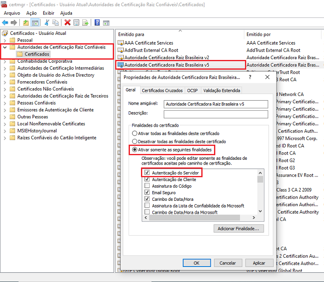
Task: Expand the Pessoal folder tree node
Action: click(5, 40)
